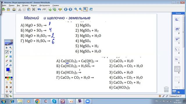Open the Справка menu
The height and width of the screenshot is (104, 186).
point(56,5)
